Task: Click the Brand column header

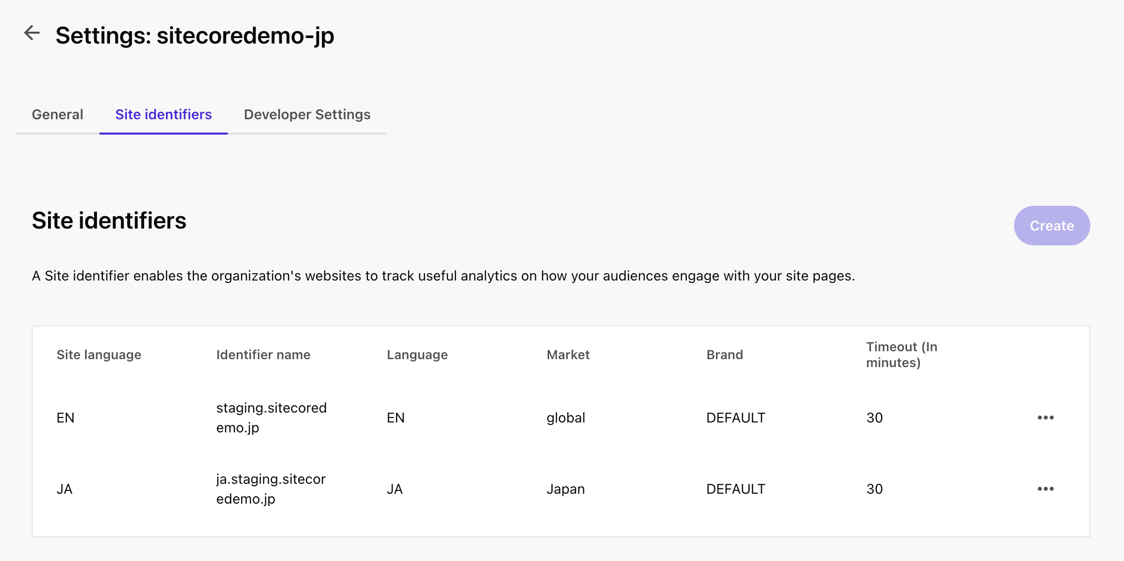Action: point(724,355)
